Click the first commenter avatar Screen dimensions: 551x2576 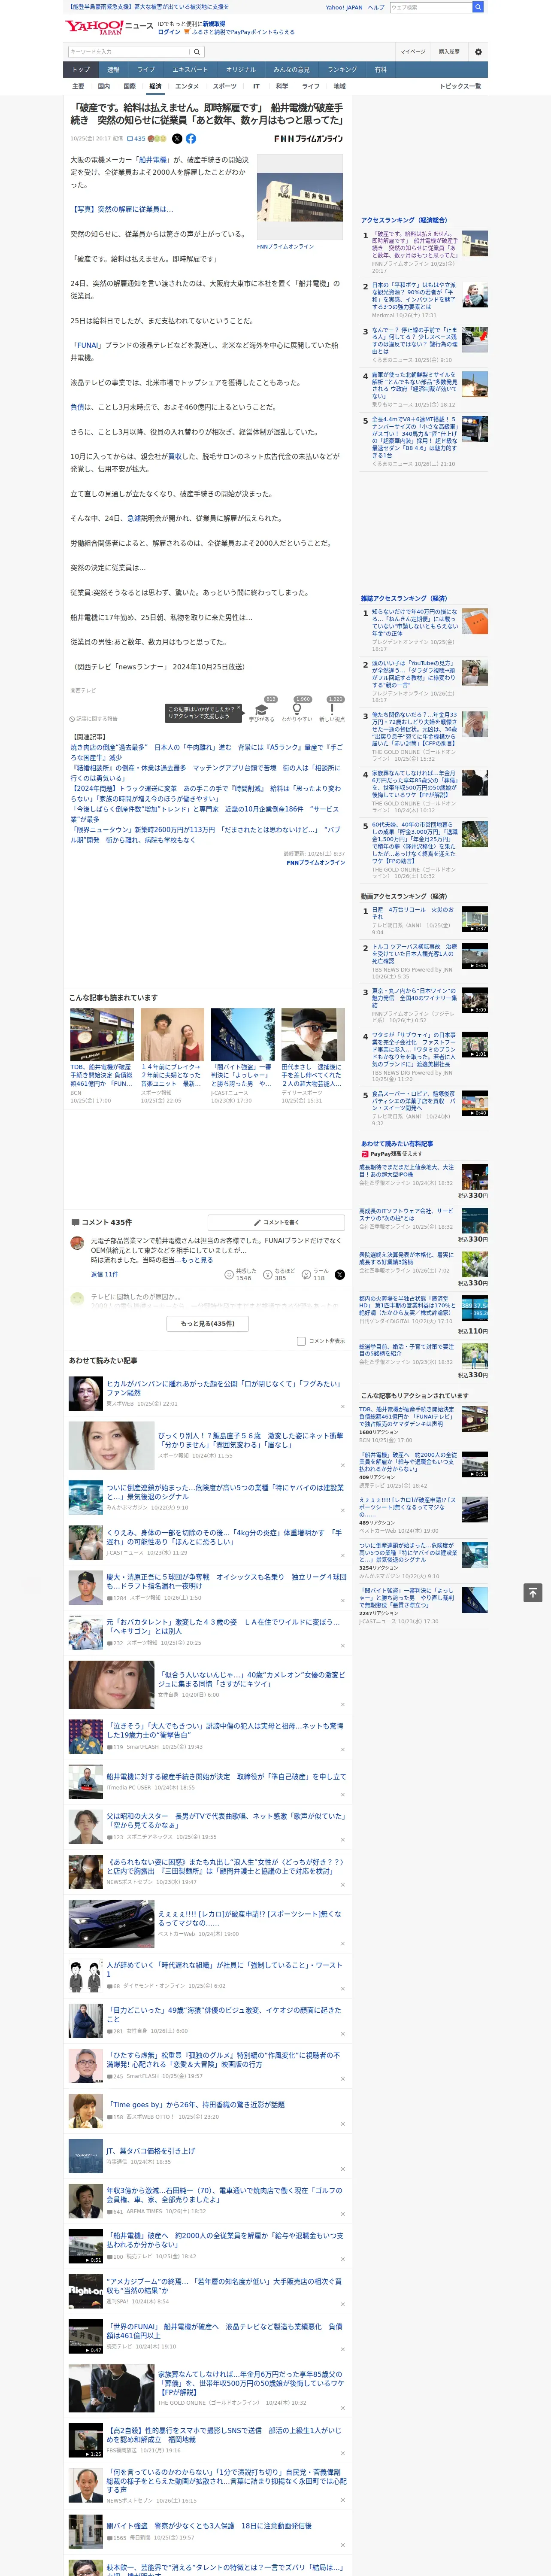coord(77,1243)
